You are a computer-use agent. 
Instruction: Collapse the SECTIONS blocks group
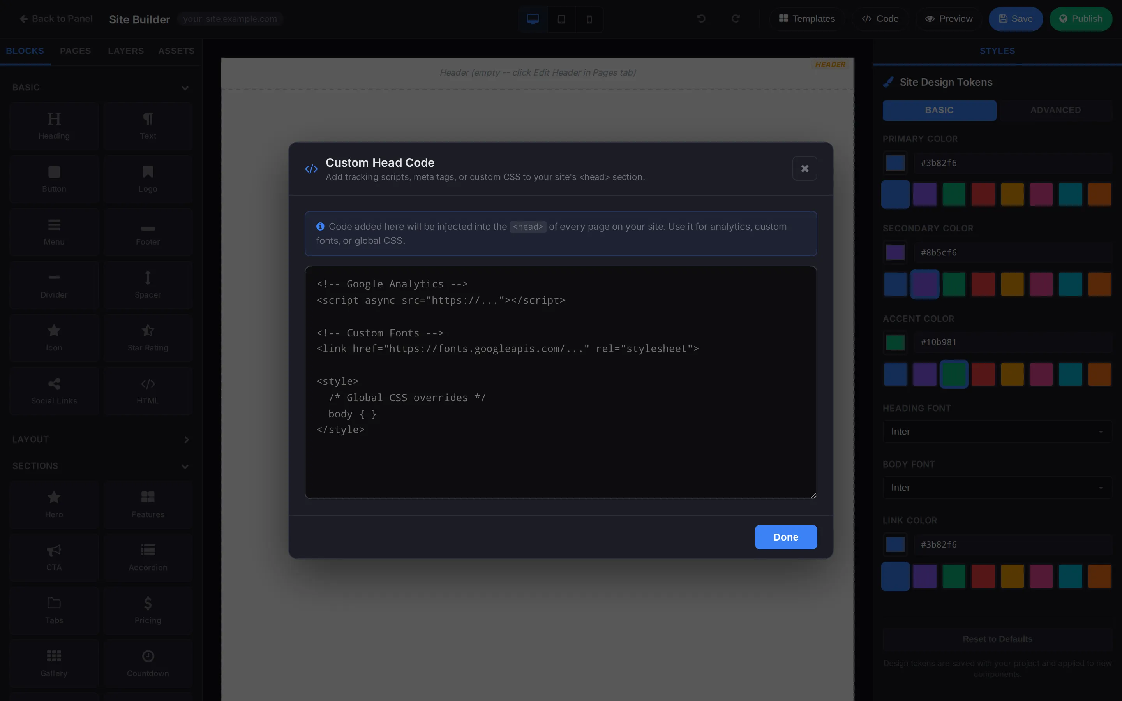click(x=101, y=466)
